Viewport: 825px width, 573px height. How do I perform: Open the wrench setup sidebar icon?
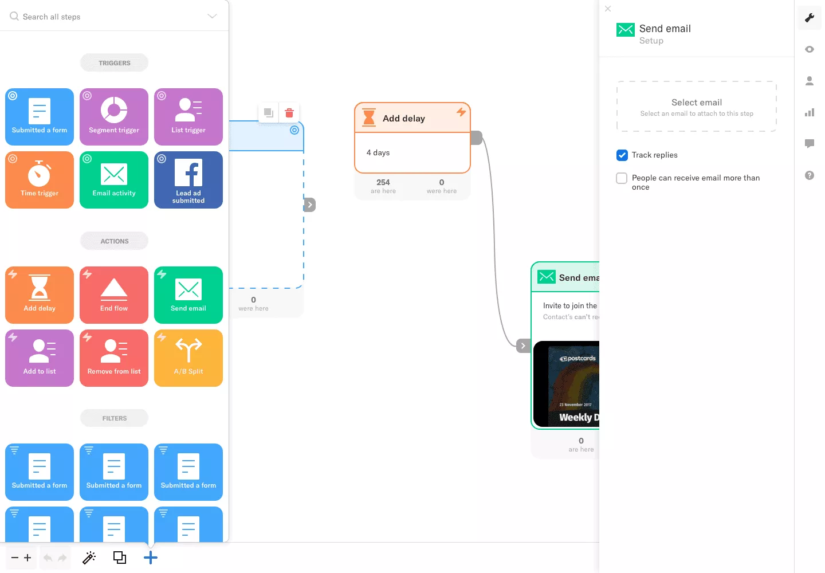tap(810, 18)
